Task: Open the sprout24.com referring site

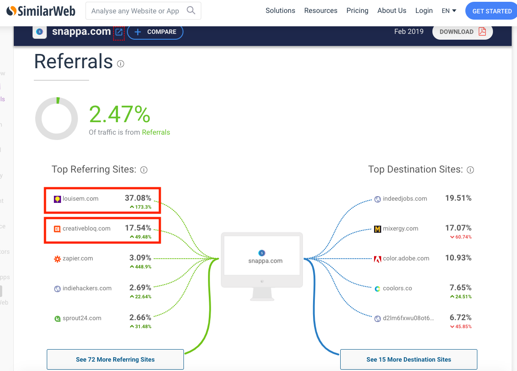Action: click(82, 318)
